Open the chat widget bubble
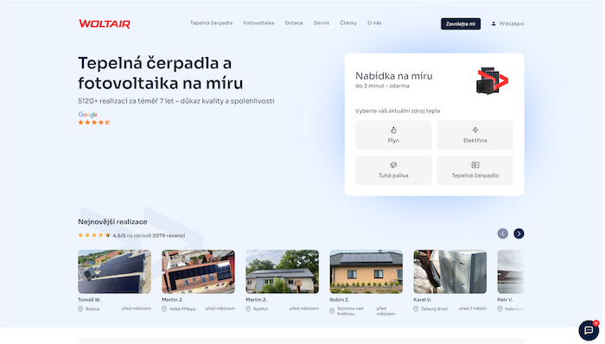 tap(589, 330)
